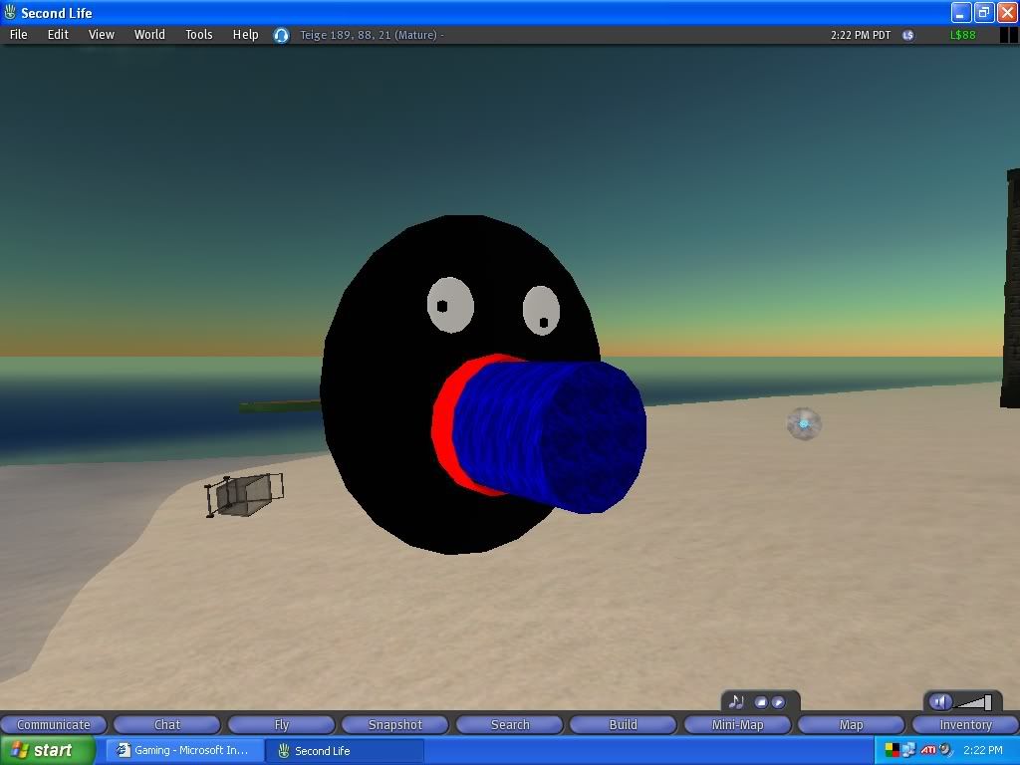
Task: Toggle the Mini-Map panel
Action: (737, 724)
